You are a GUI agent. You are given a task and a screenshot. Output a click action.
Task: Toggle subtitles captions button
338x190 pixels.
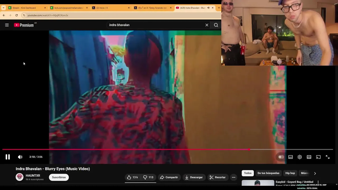[x=290, y=157]
